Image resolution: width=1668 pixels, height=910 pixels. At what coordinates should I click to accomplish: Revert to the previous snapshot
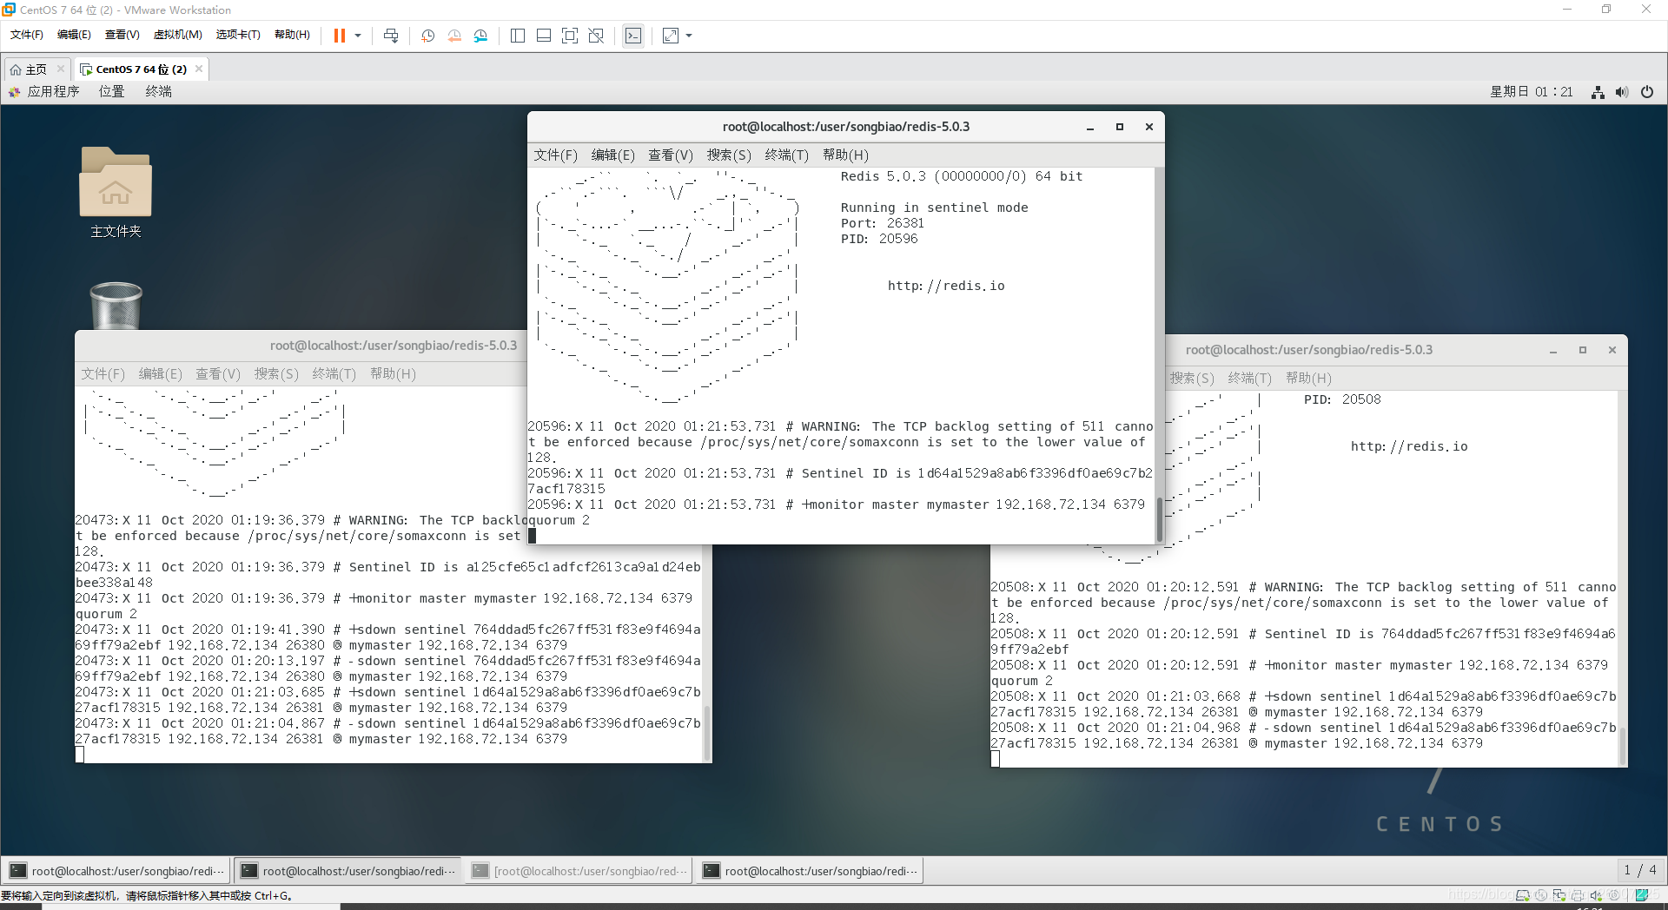click(x=454, y=36)
